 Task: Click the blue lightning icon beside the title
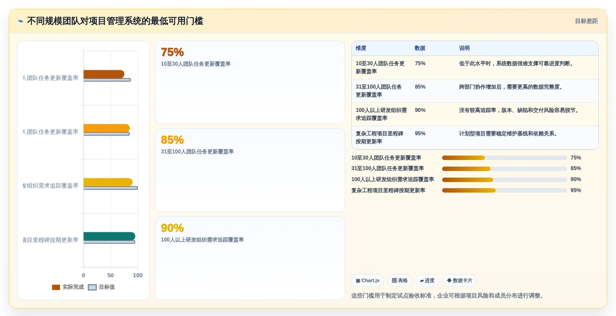coord(20,21)
